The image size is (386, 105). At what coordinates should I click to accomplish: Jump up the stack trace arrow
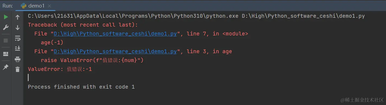pos(18,17)
